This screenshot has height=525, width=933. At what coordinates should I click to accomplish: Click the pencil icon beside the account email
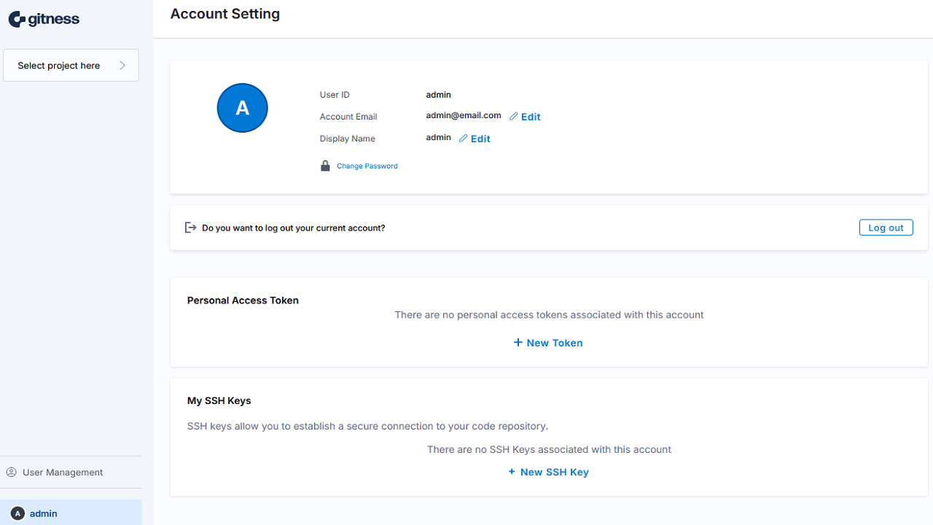[x=513, y=117]
